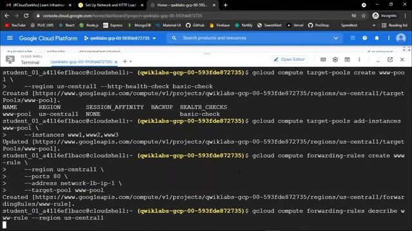
Task: Open the Express bookmark
Action: 113,26
